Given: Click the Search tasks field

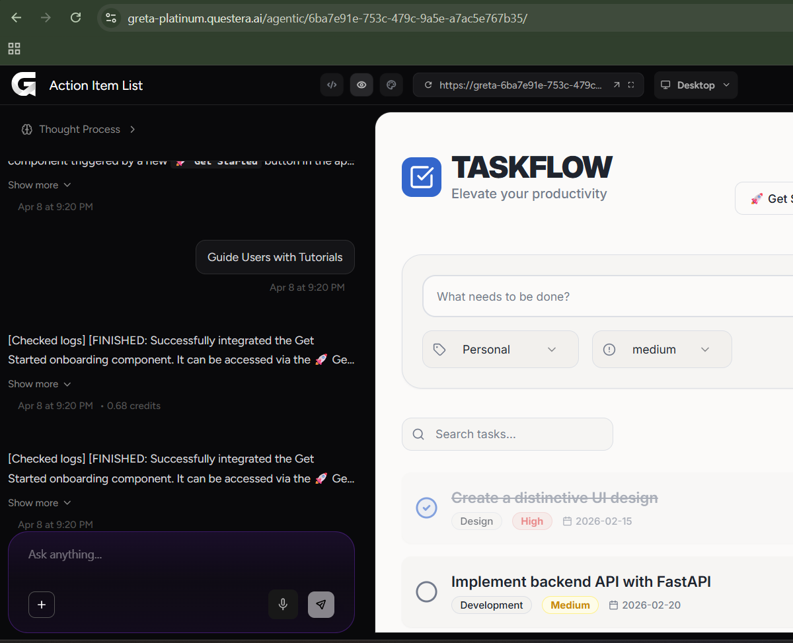Looking at the screenshot, I should pyautogui.click(x=508, y=434).
